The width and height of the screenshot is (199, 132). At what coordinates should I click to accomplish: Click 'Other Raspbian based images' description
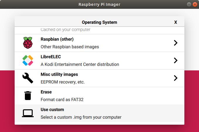click(70, 47)
